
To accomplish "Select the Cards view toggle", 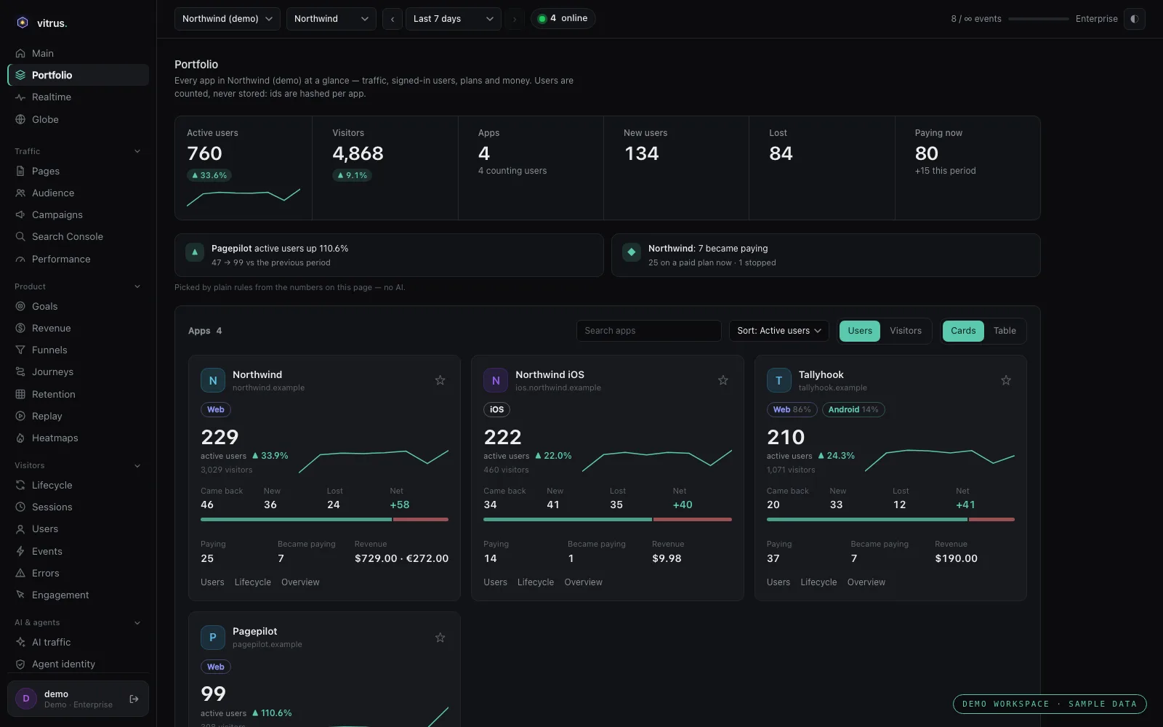I will (963, 331).
